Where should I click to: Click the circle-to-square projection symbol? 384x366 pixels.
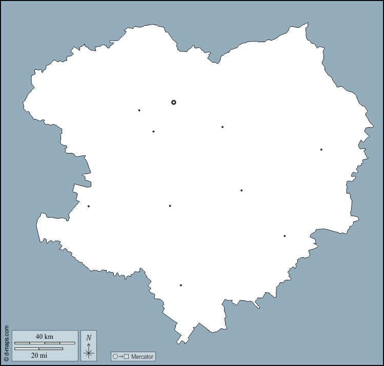(x=120, y=356)
